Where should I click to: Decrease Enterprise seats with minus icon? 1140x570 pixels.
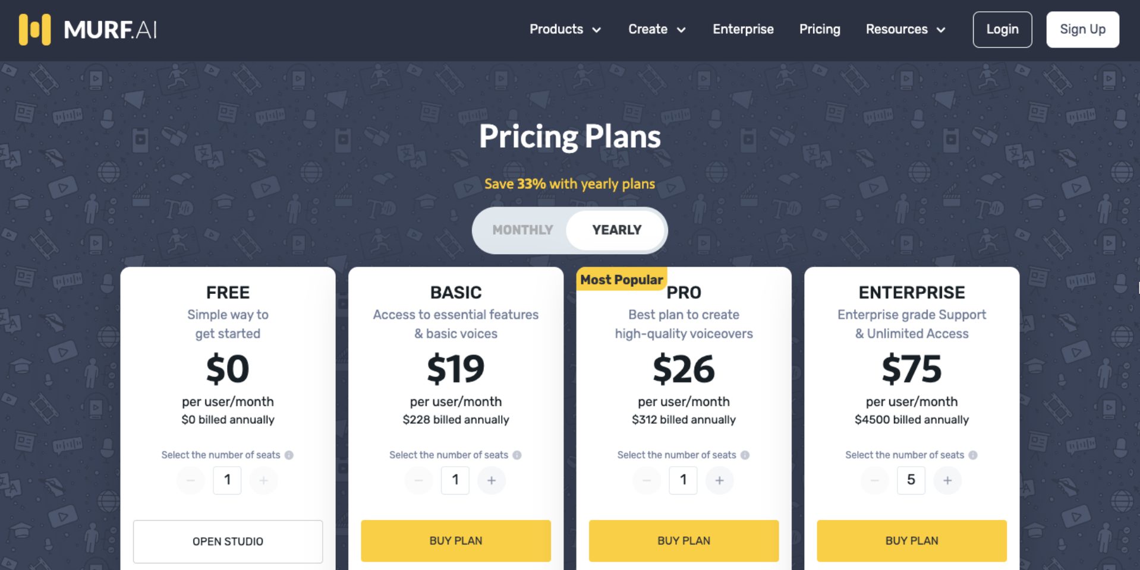pos(875,480)
